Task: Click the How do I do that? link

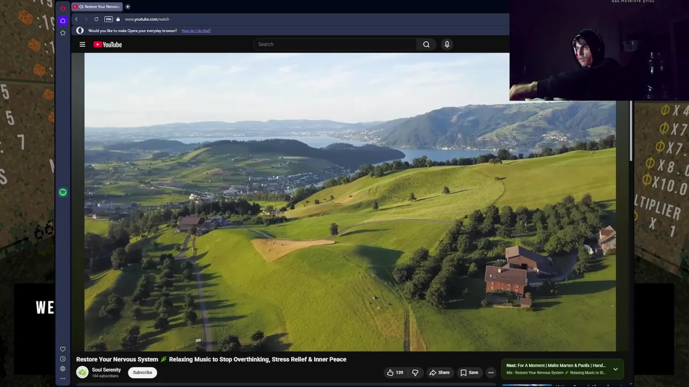Action: (x=196, y=31)
